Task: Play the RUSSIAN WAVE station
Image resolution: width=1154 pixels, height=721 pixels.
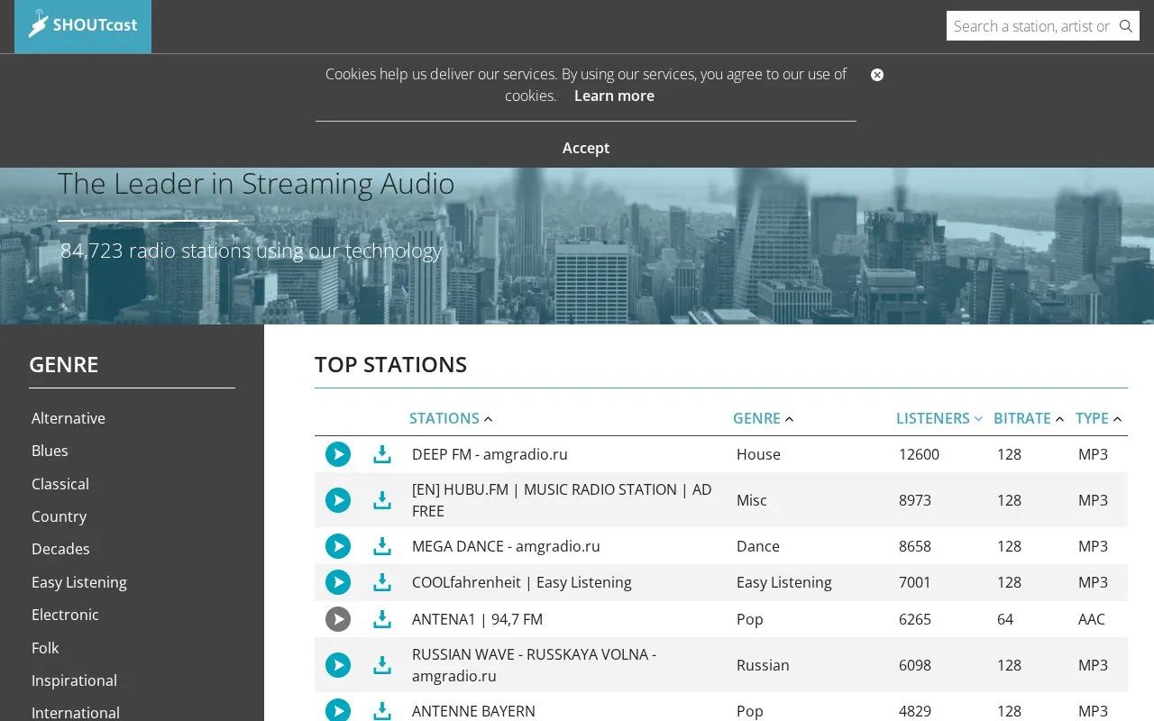Action: tap(338, 665)
